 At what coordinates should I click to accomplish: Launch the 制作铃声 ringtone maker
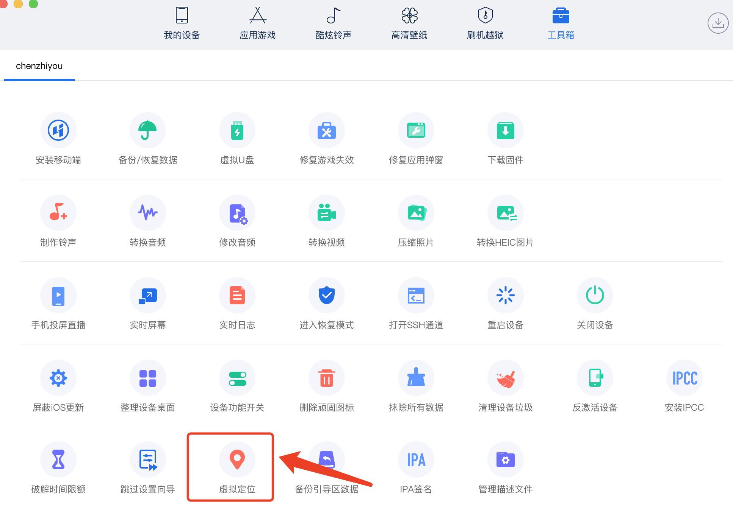pos(58,213)
